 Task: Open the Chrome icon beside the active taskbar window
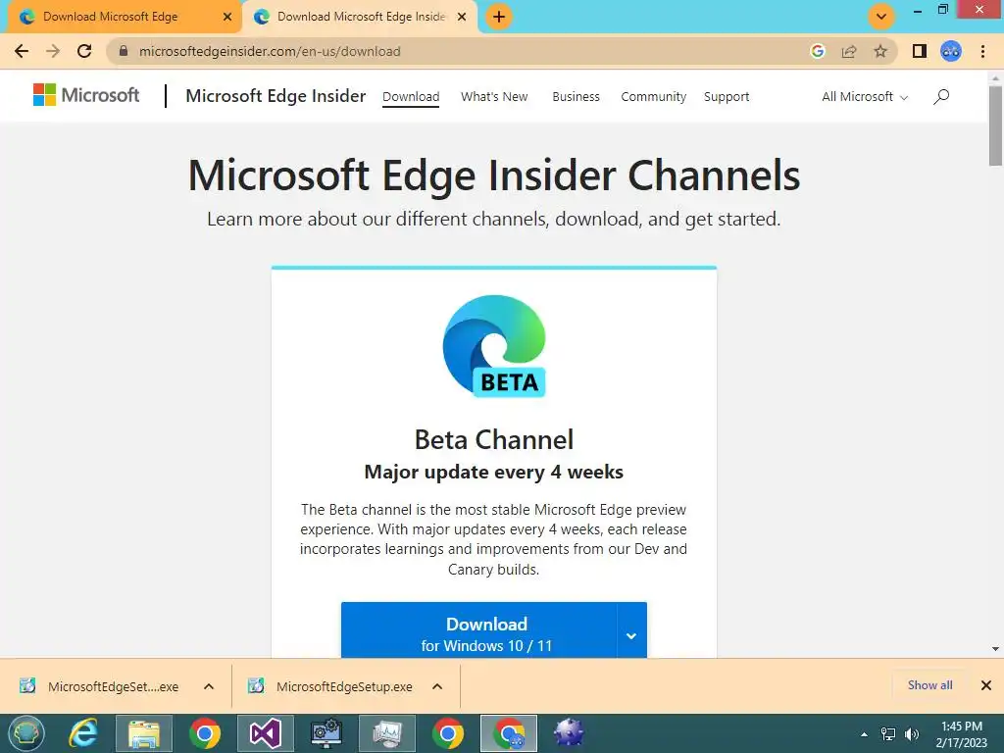pos(448,733)
